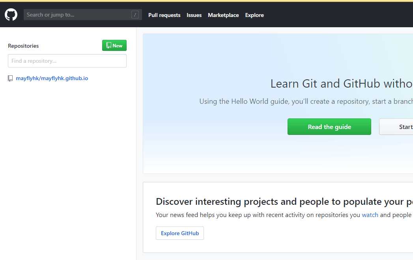Open mayflyhk/mayflyhk.github.io repository

click(52, 78)
